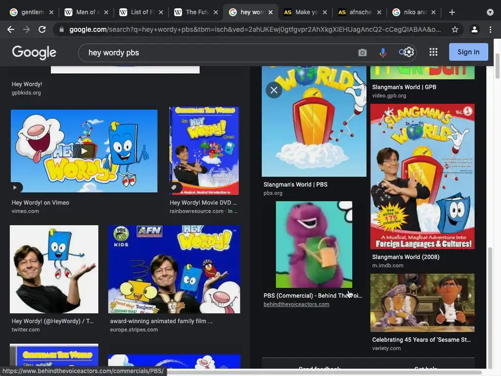Click the 'Slangman's World | PBS' caption
This screenshot has width=501, height=376.
(295, 185)
